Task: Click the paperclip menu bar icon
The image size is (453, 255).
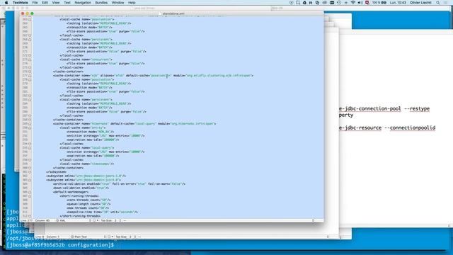Action: pos(317,3)
